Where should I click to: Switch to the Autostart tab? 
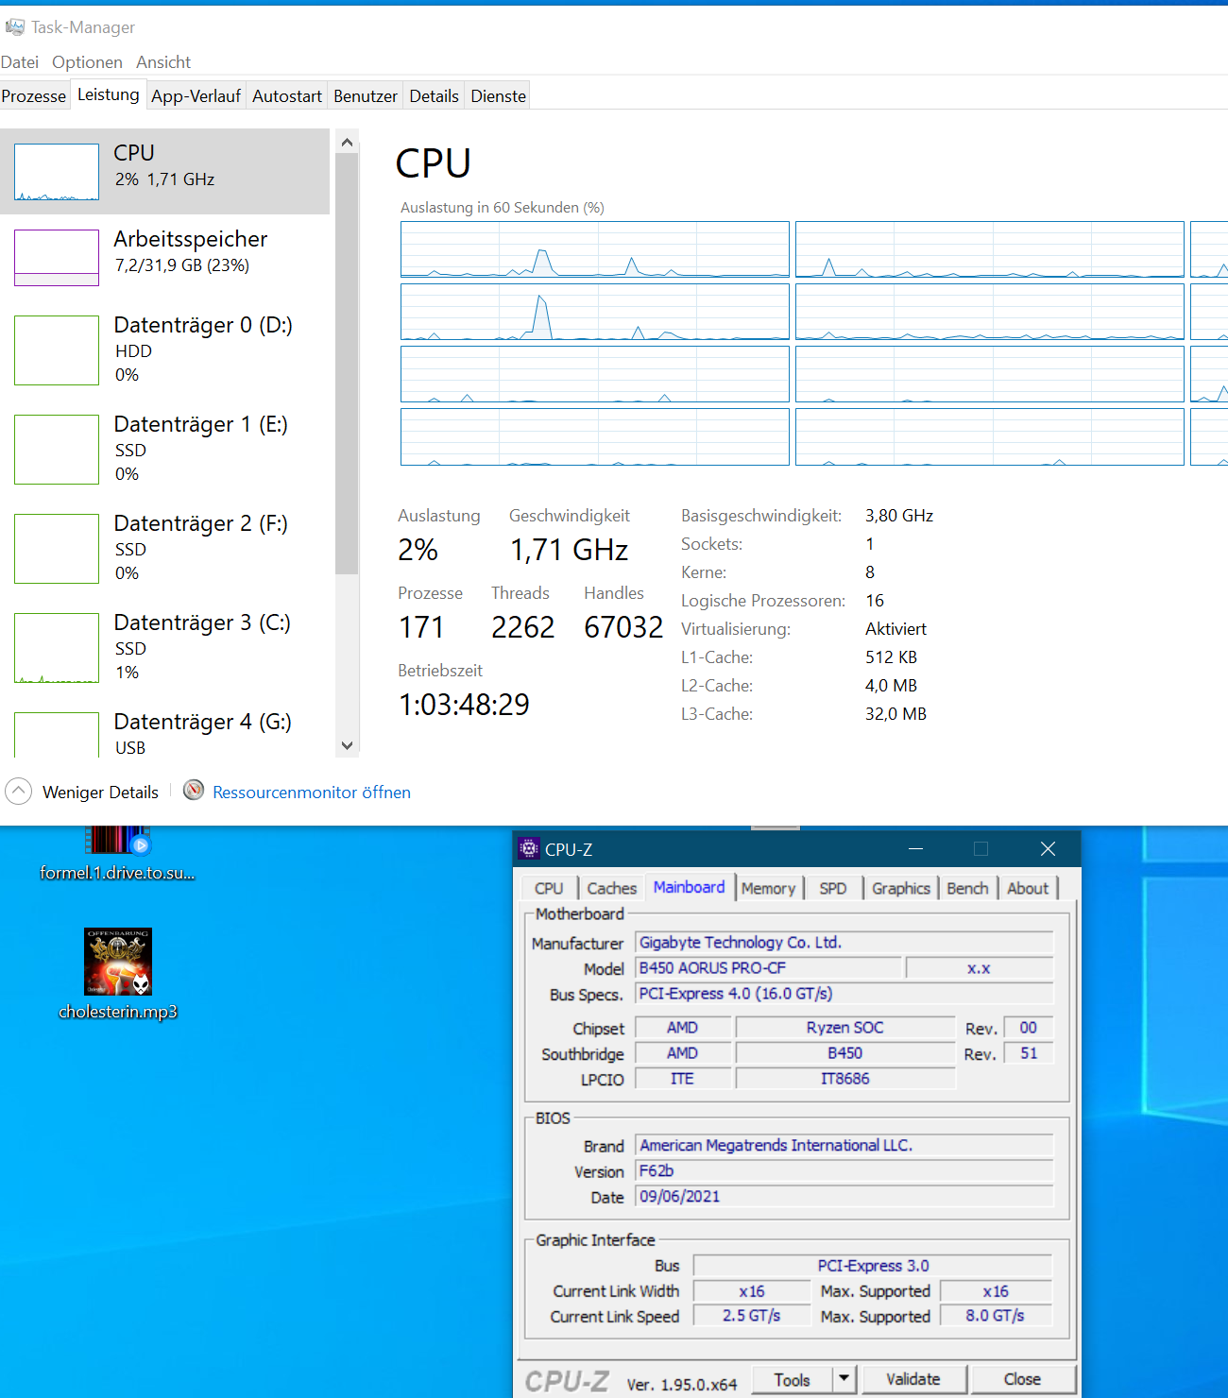[x=287, y=96]
